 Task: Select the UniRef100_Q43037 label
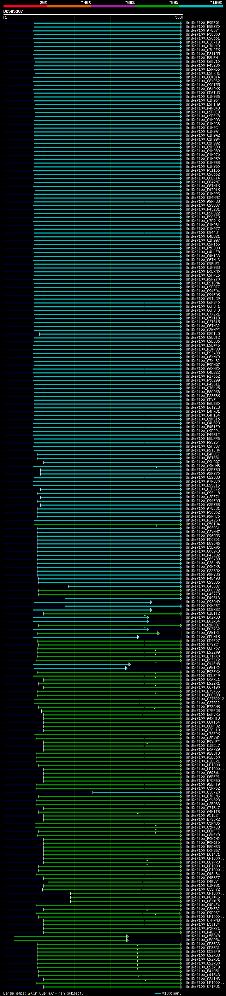point(202,586)
